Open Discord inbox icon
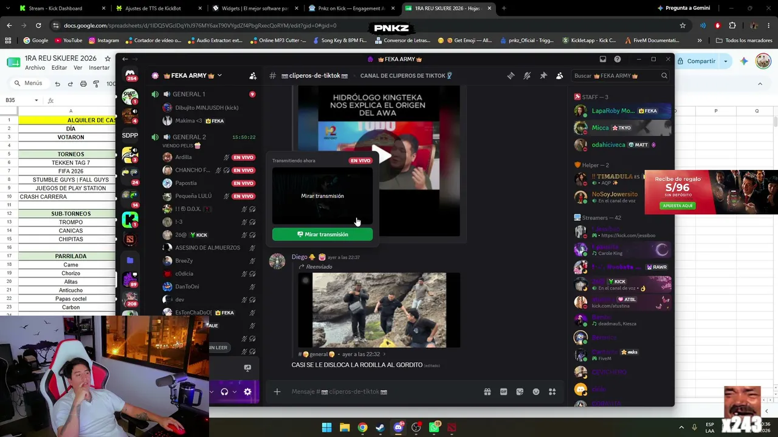 (x=603, y=59)
